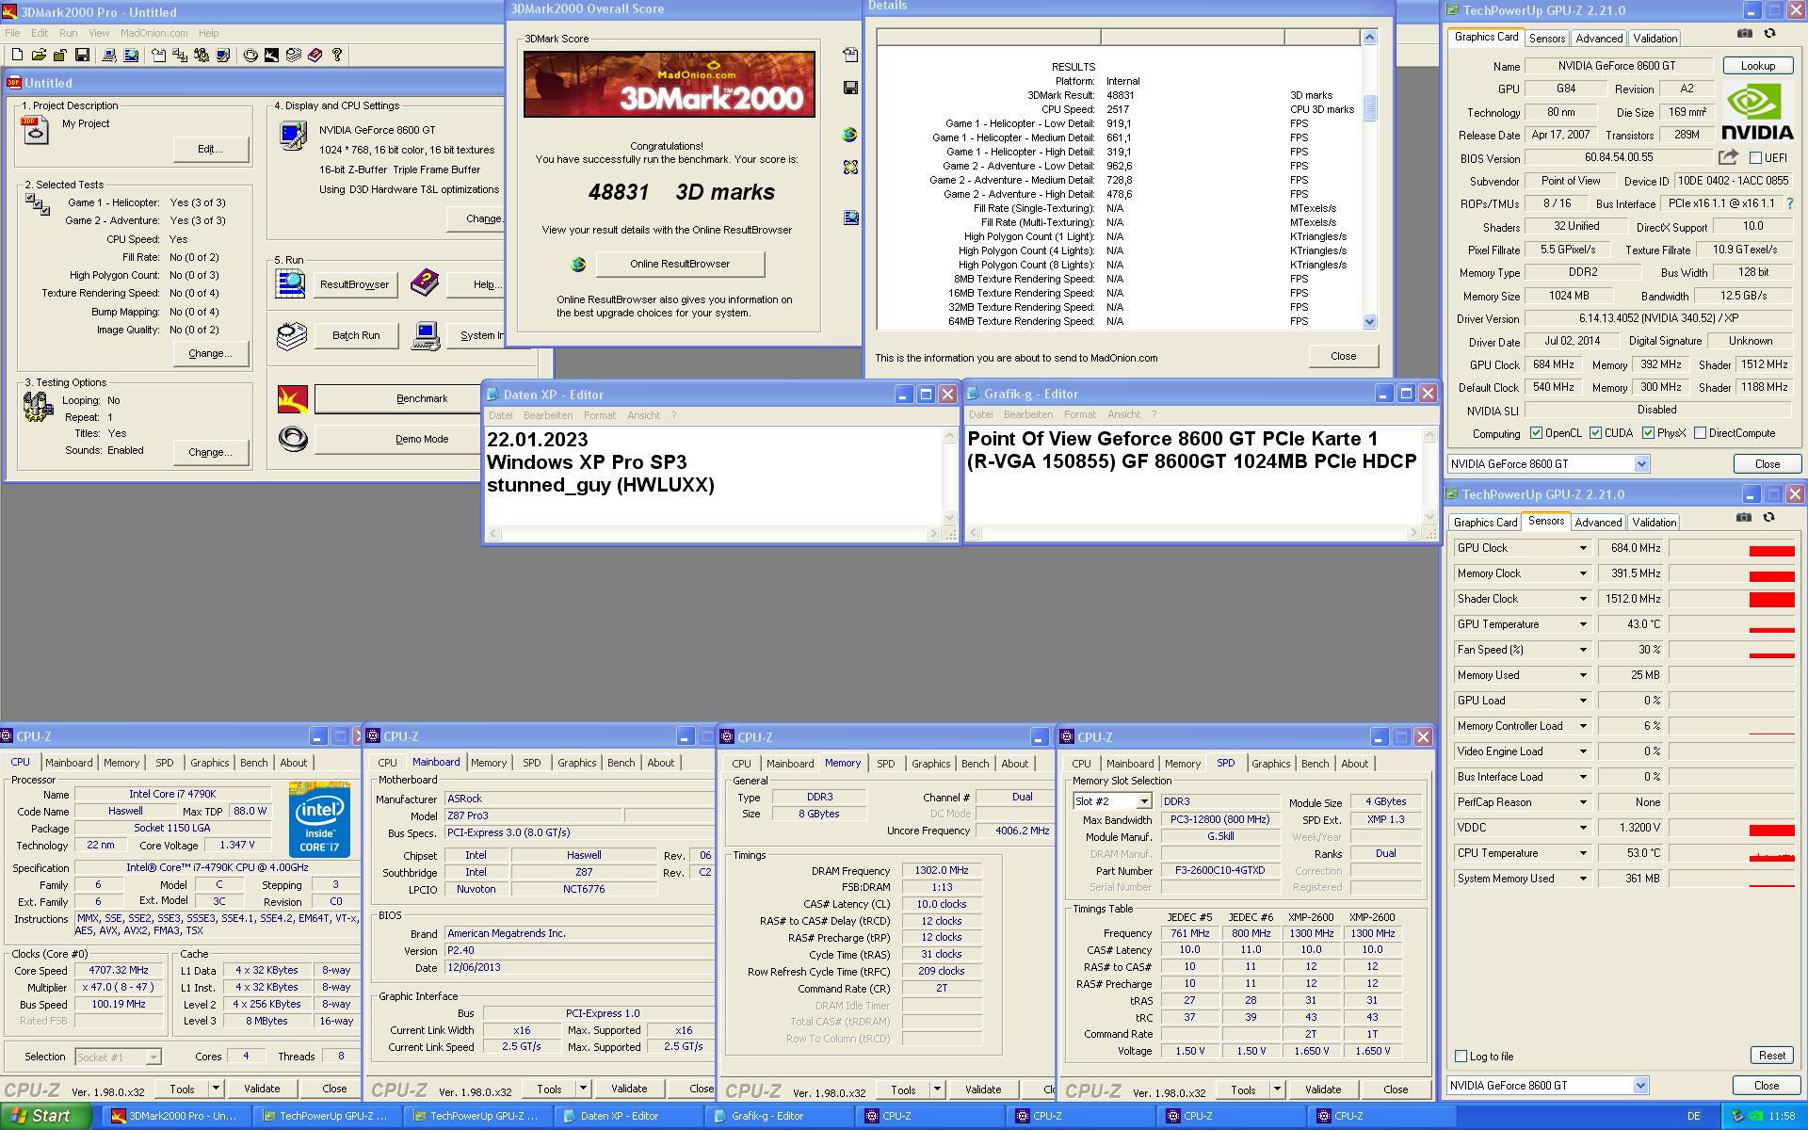Viewport: 1808px width, 1130px height.
Task: Click the Start button on the taskbar
Action: tap(46, 1116)
